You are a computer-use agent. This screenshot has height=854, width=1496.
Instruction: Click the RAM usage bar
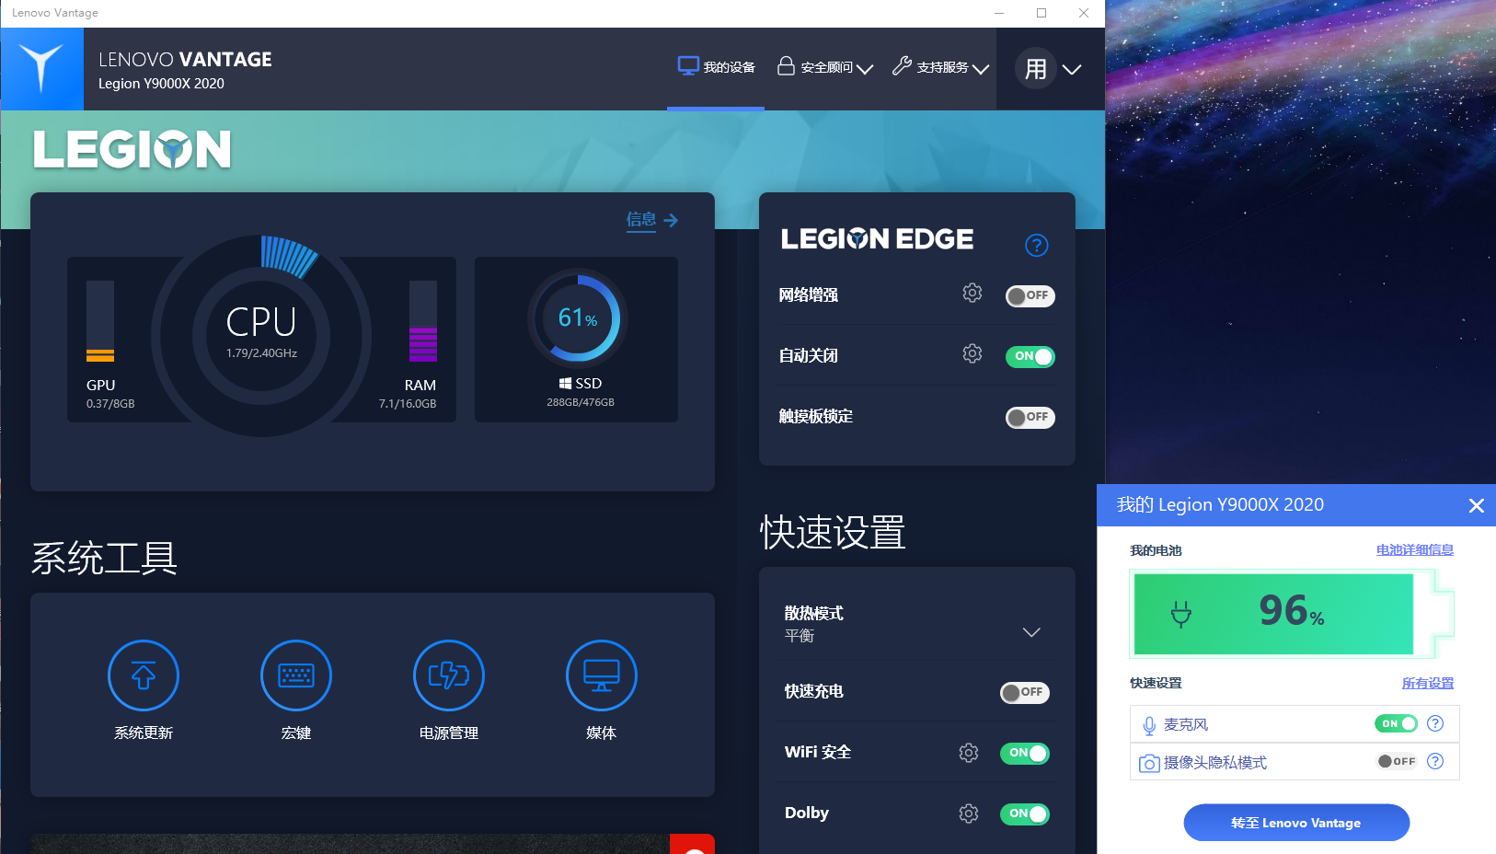point(423,321)
